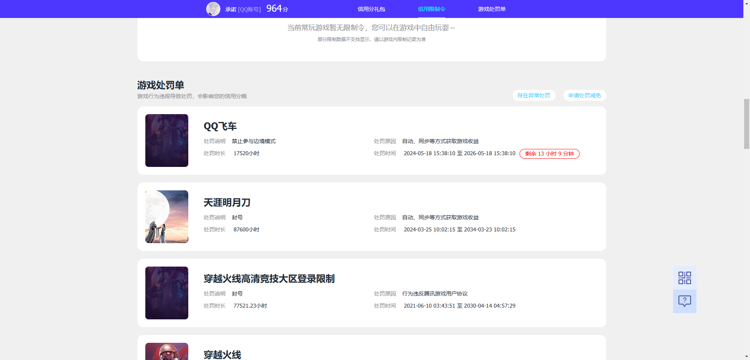The width and height of the screenshot is (750, 360).
Task: Click the username 承诺 [QQ账号]
Action: coord(243,9)
